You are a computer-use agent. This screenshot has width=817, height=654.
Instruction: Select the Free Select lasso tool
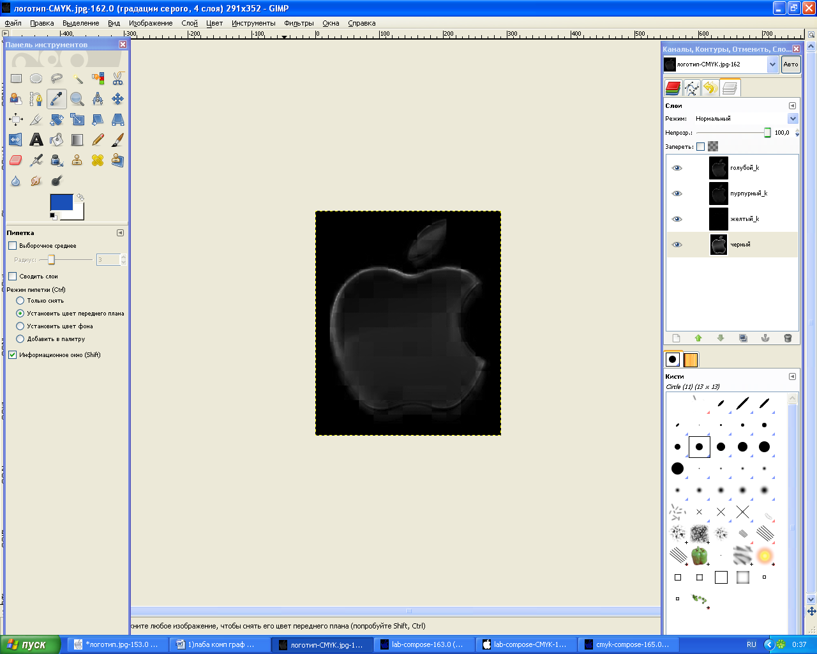57,79
